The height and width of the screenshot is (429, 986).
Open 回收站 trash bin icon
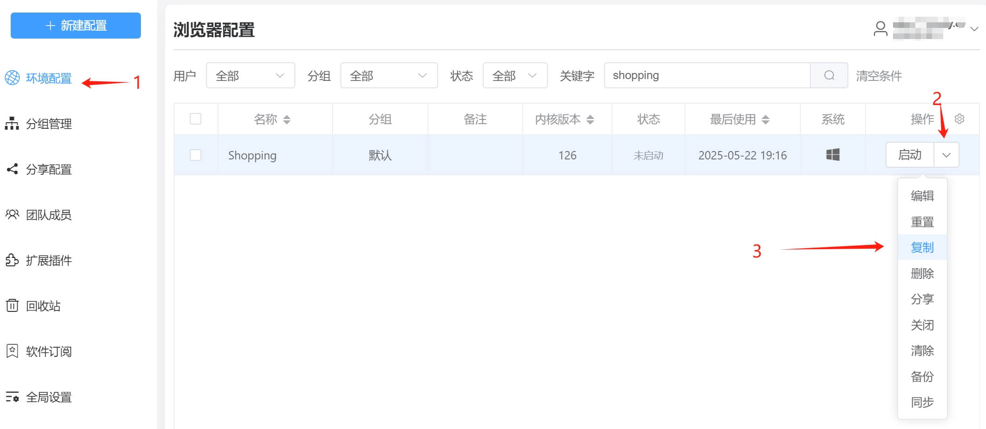12,306
